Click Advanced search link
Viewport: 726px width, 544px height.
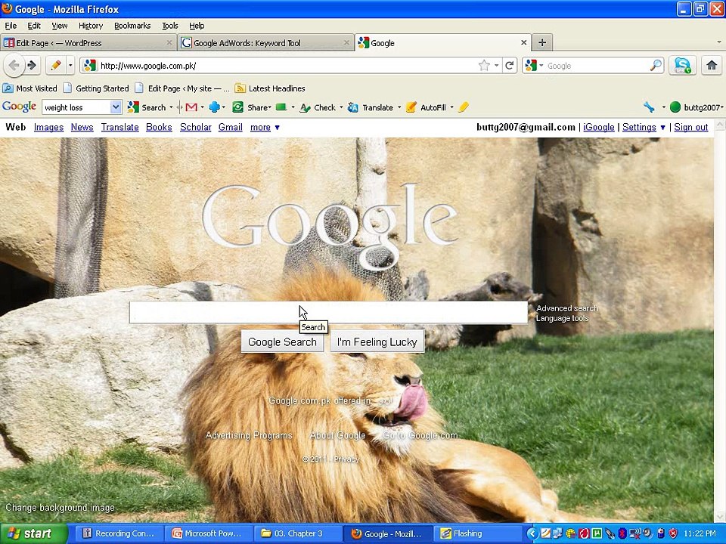tap(566, 308)
